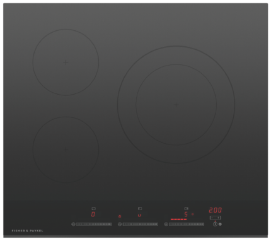Viewport: 271px width, 241px height.
Task: Tap the Fisher & Paykel logo text
Action: [x=28, y=231]
